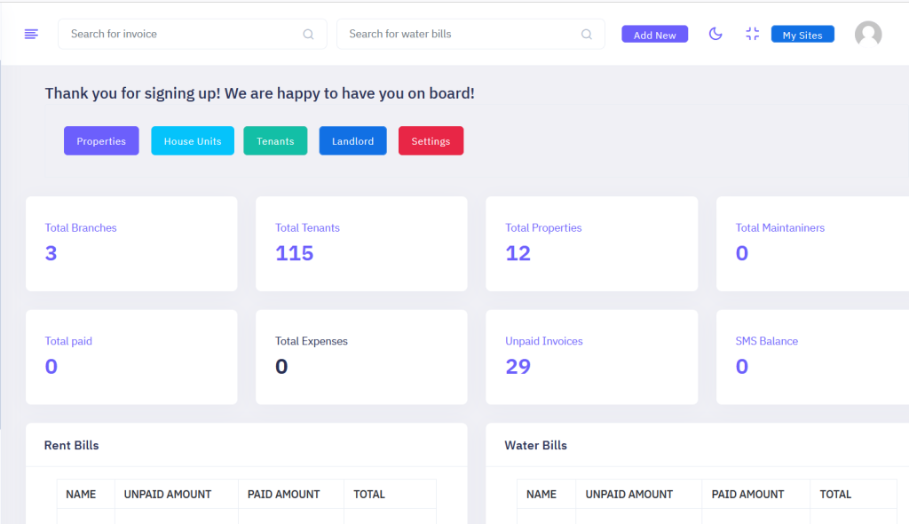This screenshot has width=909, height=524.
Task: Click Rent Bills TOTAL column header
Action: coord(369,495)
